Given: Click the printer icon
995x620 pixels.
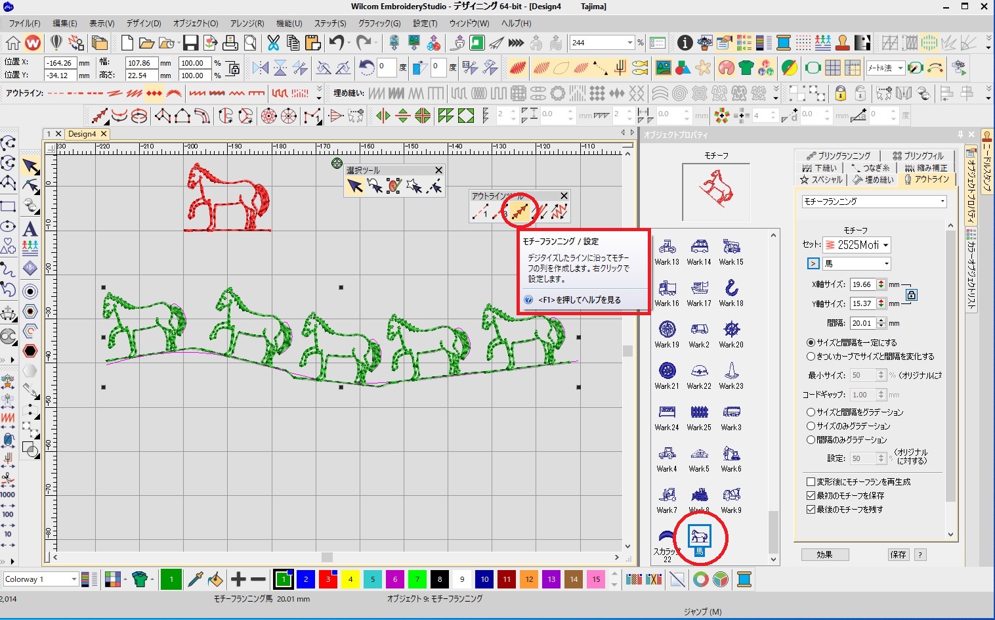Looking at the screenshot, I should pyautogui.click(x=230, y=43).
